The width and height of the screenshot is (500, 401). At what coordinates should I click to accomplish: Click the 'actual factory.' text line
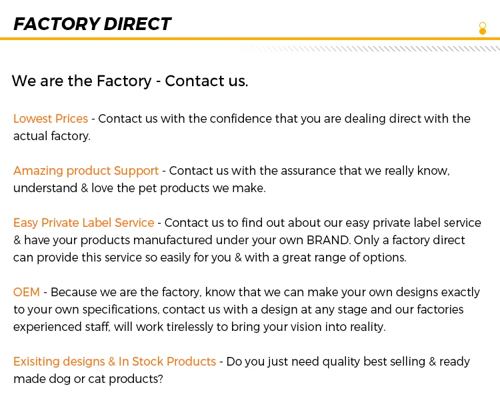pyautogui.click(x=51, y=136)
